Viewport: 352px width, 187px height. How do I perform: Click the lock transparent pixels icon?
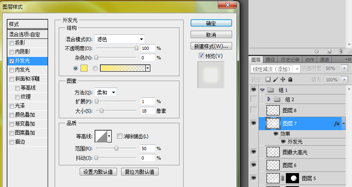[268, 79]
